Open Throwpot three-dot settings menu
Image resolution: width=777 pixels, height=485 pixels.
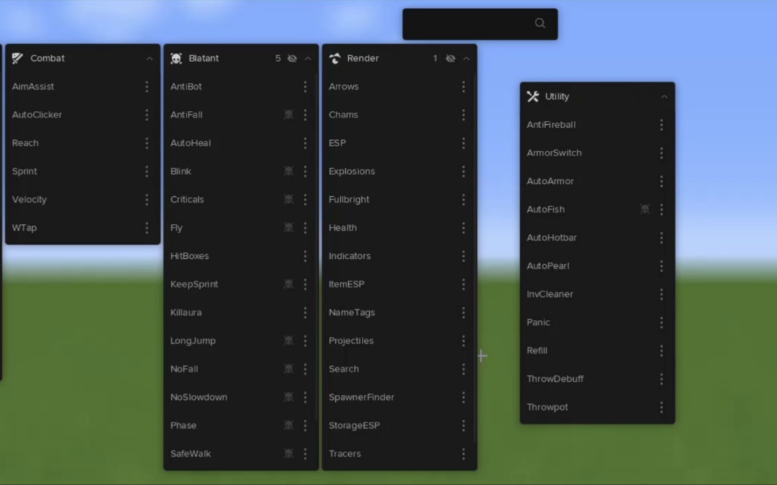click(661, 407)
